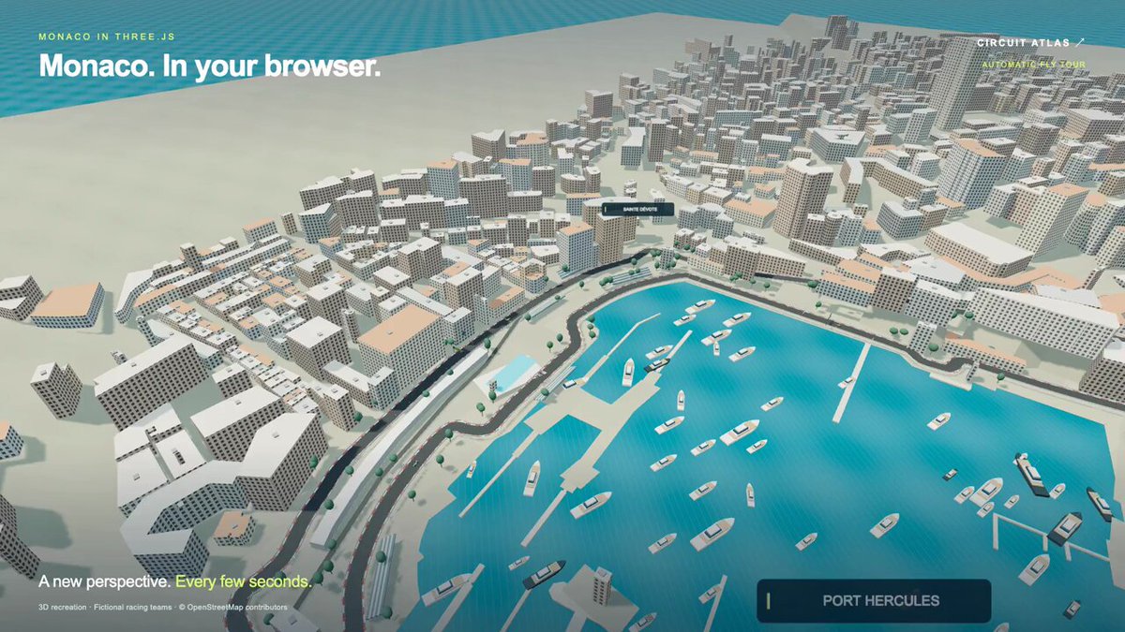Click the '3D recreation' footer text
This screenshot has height=632, width=1125.
pyautogui.click(x=62, y=607)
